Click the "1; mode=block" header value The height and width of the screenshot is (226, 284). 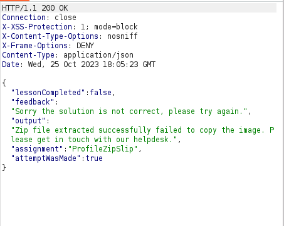tap(109, 27)
